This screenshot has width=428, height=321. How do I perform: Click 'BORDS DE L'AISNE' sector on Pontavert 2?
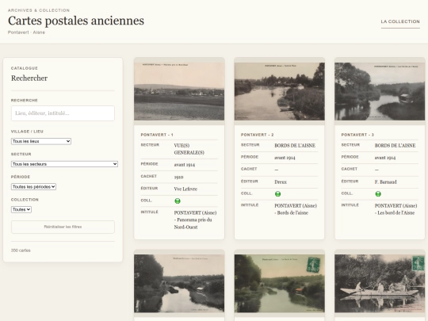(x=295, y=146)
